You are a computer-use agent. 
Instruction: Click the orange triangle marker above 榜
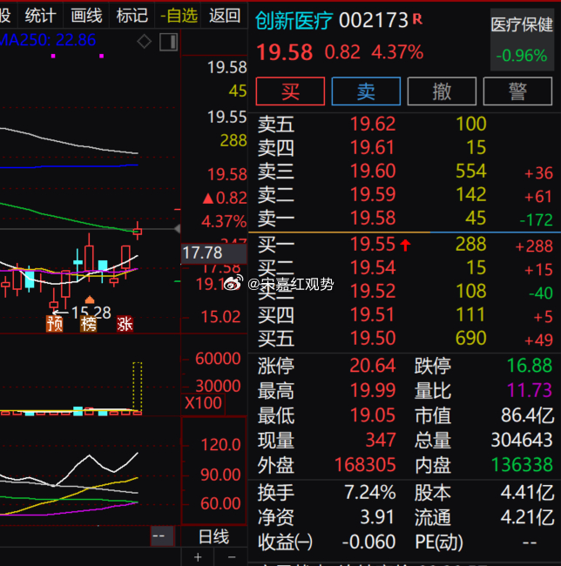90,300
